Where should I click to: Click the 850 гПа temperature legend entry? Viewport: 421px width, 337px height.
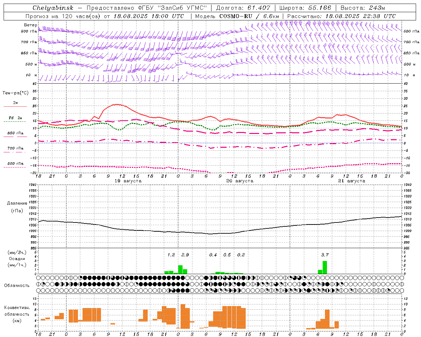[15, 135]
